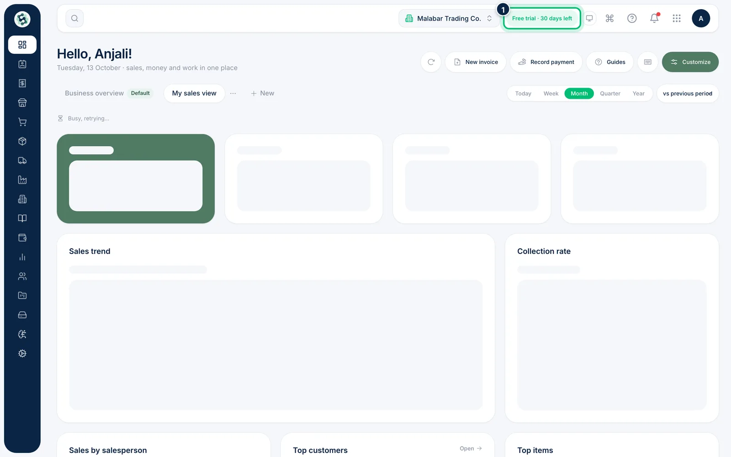Click the app logo in the sidebar

[x=22, y=19]
